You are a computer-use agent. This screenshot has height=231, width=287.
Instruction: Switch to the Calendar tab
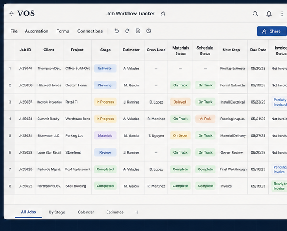click(x=86, y=212)
